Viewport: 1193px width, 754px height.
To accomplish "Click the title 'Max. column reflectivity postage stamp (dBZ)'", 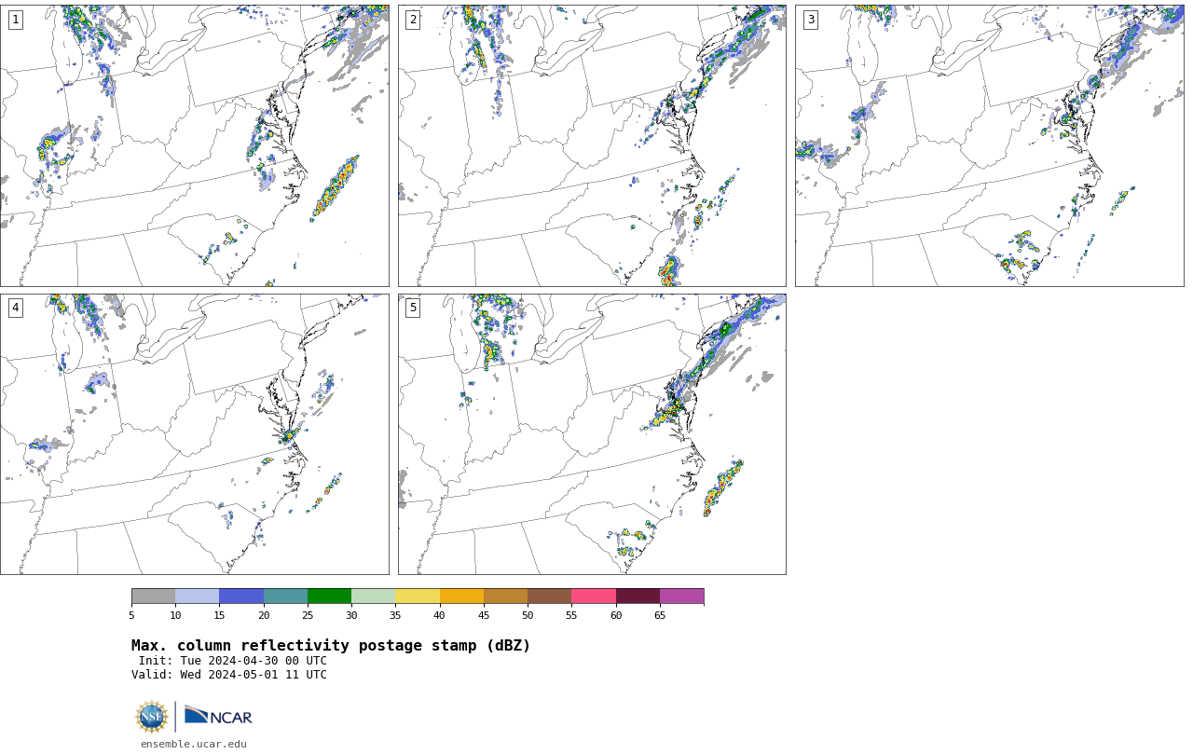I will [x=331, y=646].
